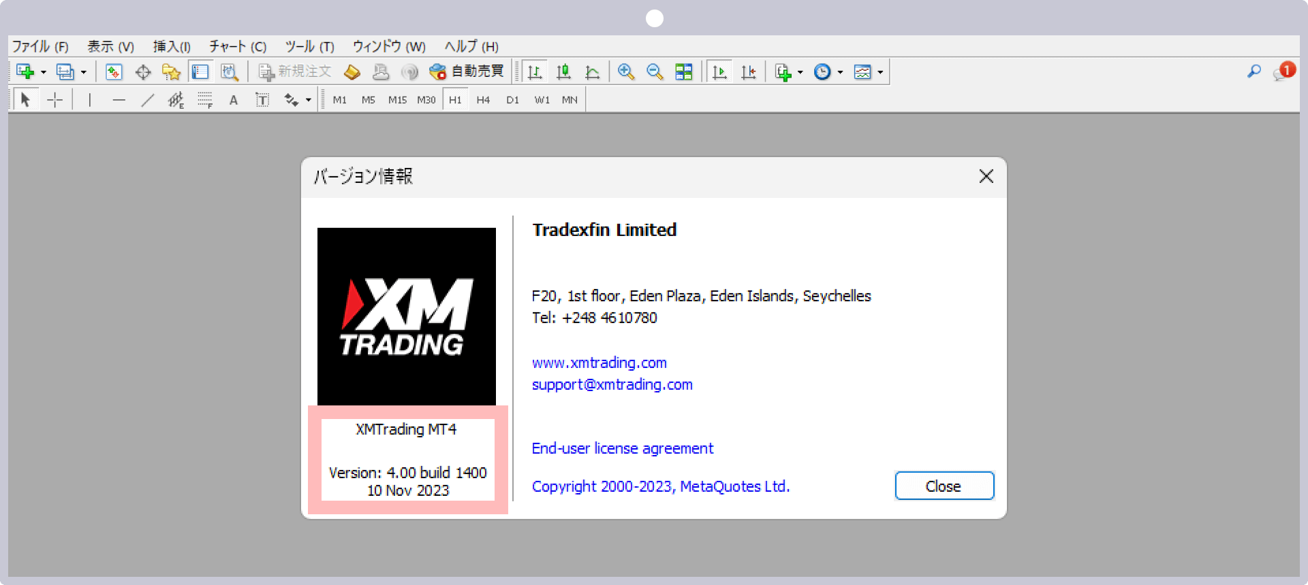This screenshot has height=585, width=1308.
Task: Open Strategy Tester magnifier icon
Action: click(x=230, y=71)
